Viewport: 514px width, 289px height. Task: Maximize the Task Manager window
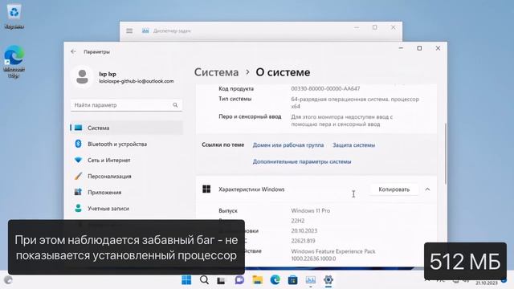375,27
